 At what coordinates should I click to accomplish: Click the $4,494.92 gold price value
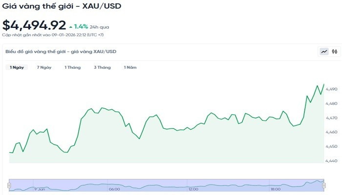click(x=34, y=25)
